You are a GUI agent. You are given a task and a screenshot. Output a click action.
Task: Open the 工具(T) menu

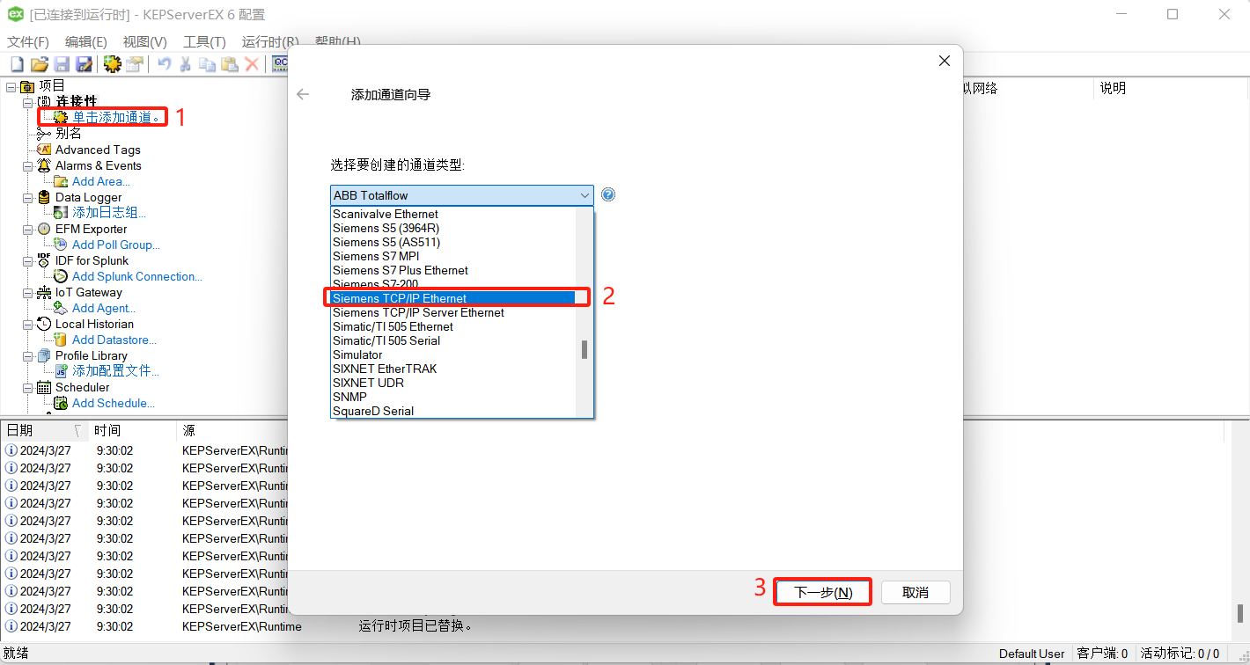[x=204, y=41]
